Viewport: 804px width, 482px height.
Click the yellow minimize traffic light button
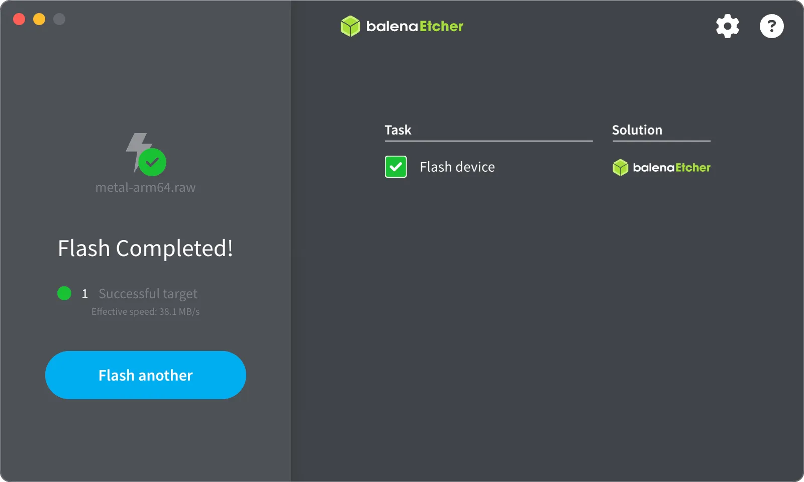pyautogui.click(x=39, y=19)
